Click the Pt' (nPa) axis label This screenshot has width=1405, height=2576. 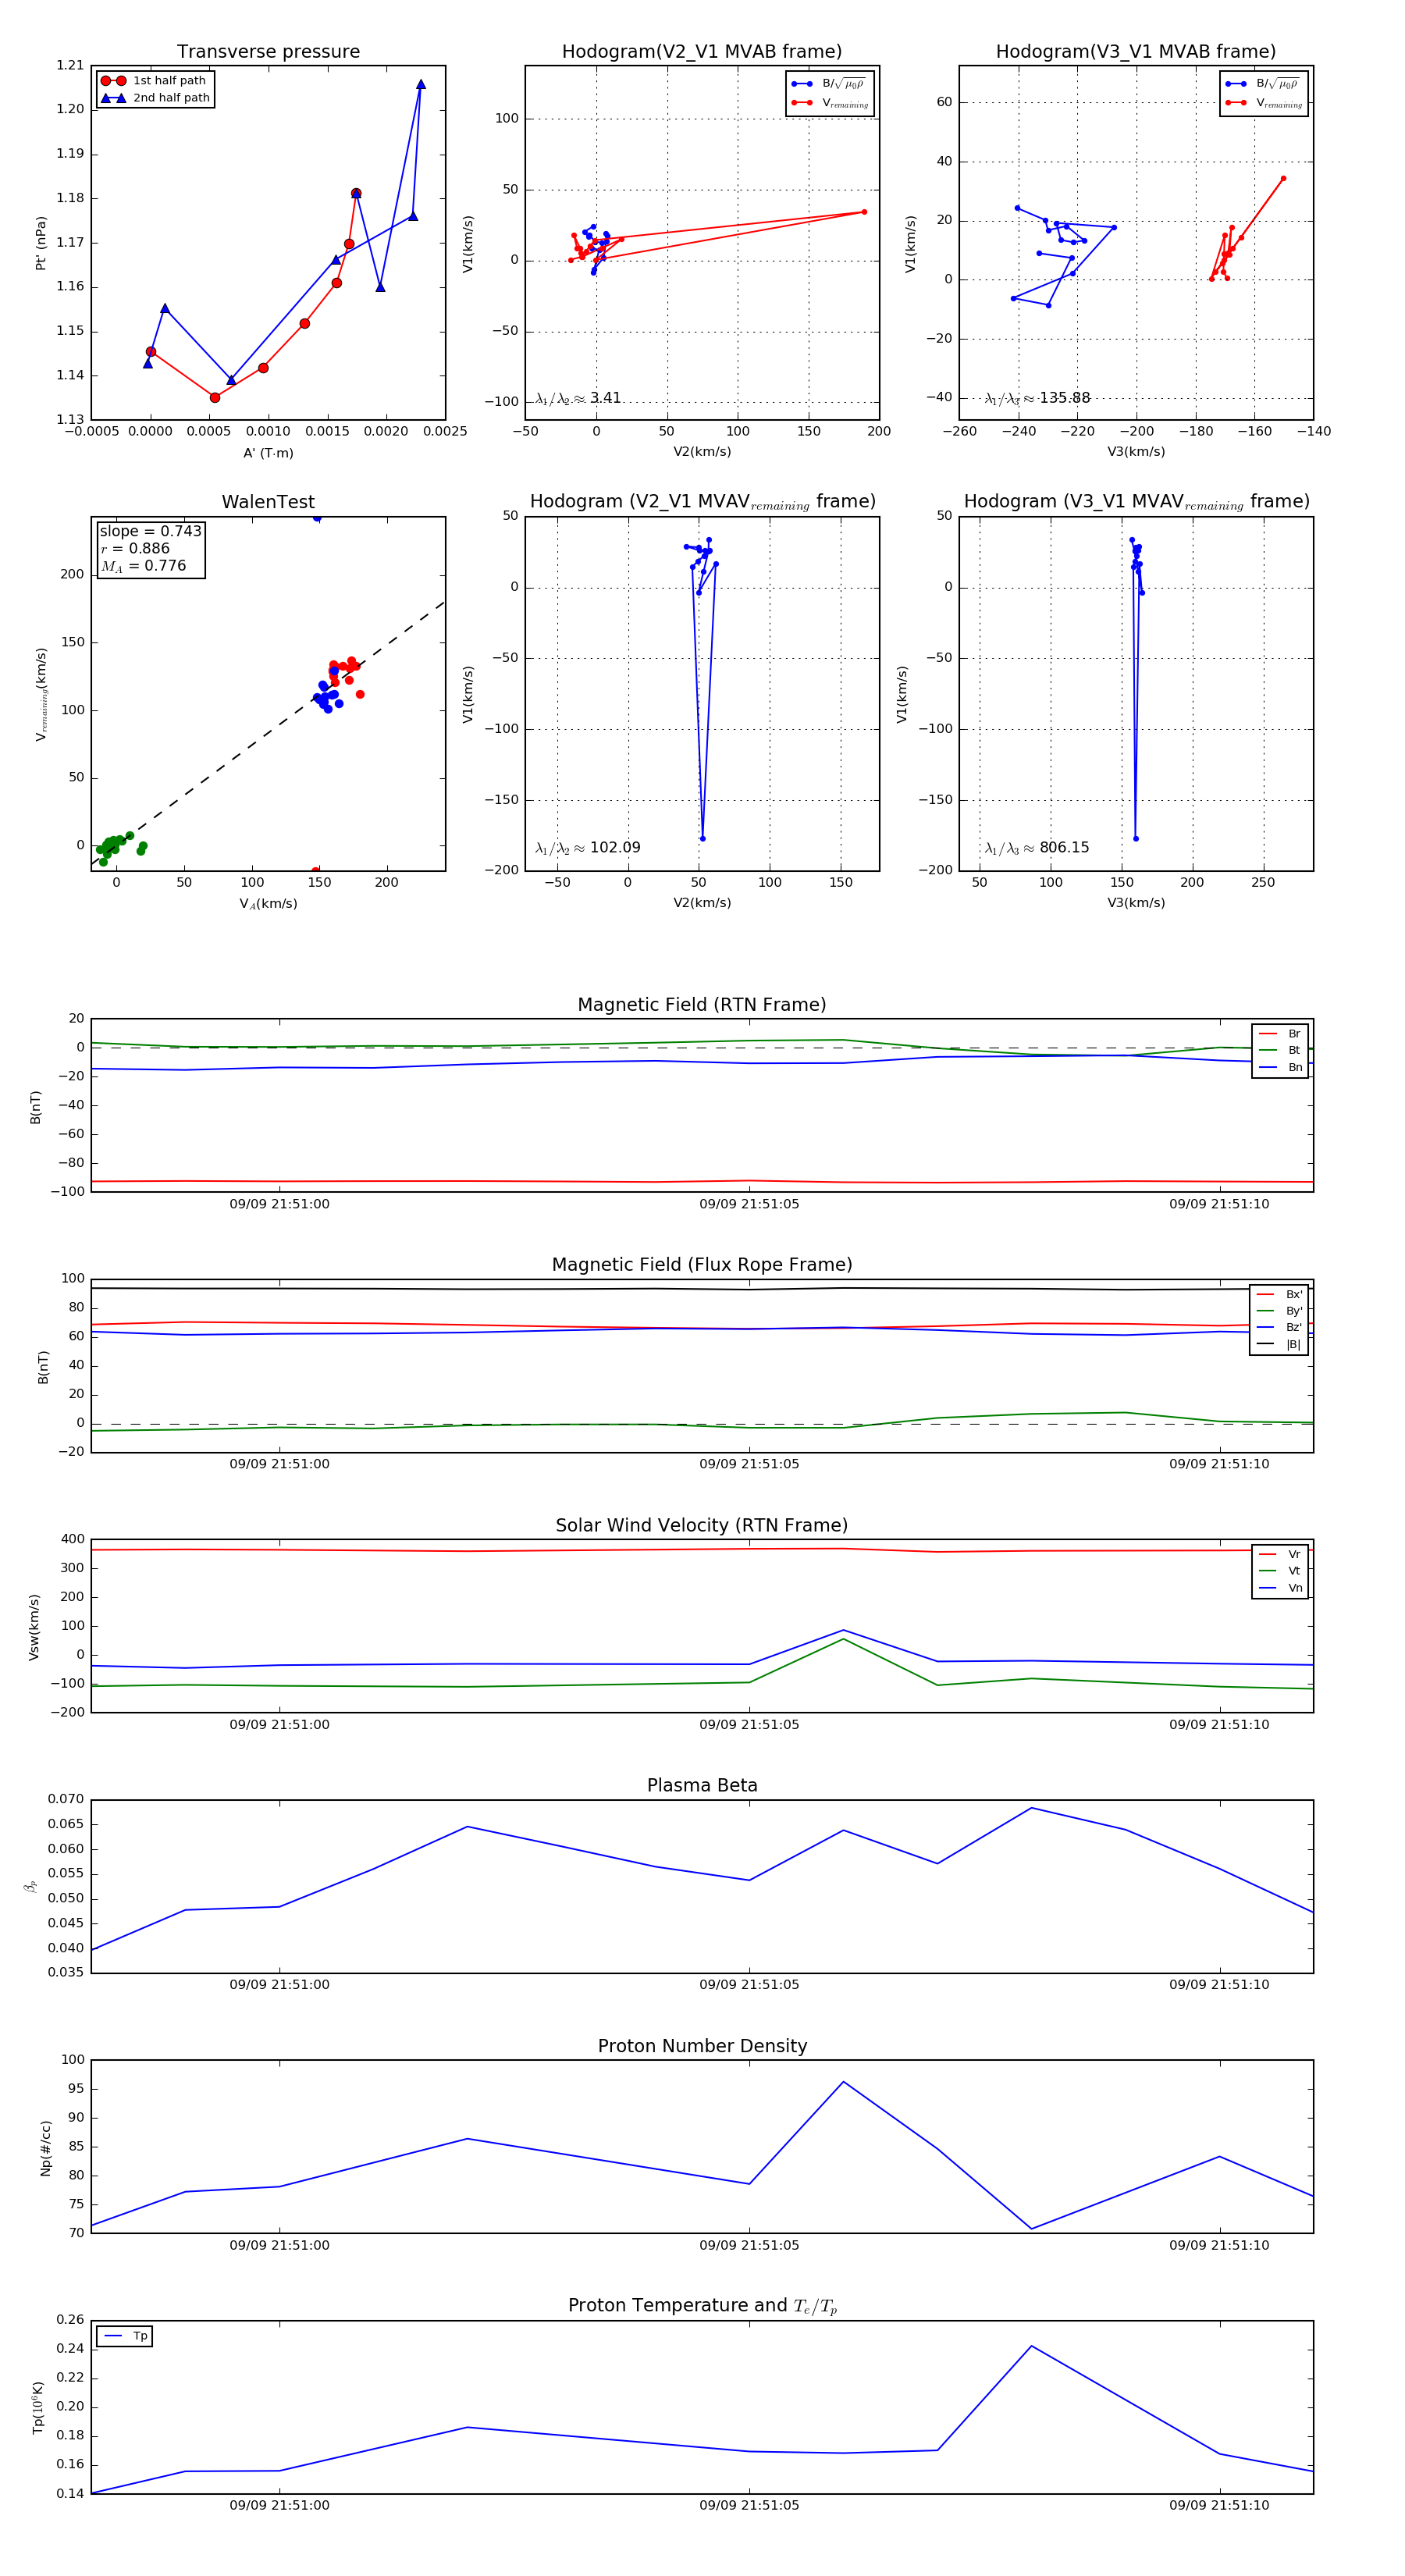click(41, 243)
